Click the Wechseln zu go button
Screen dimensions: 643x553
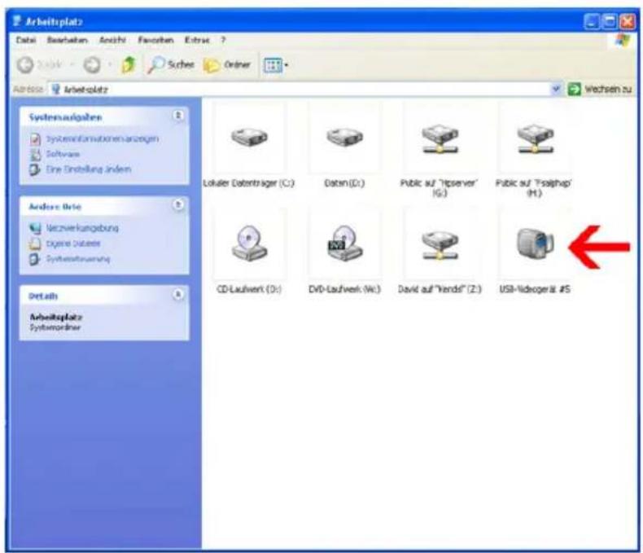600,89
